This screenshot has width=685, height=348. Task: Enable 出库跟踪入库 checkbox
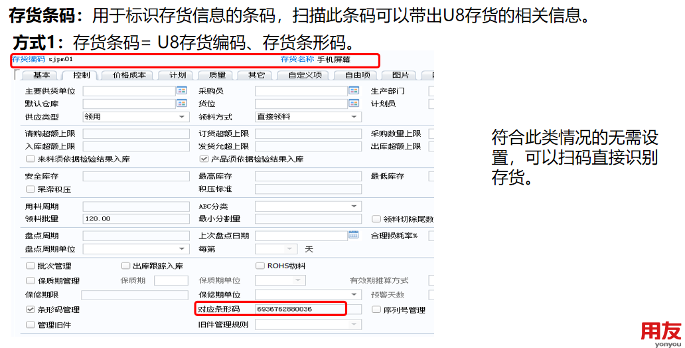point(125,266)
